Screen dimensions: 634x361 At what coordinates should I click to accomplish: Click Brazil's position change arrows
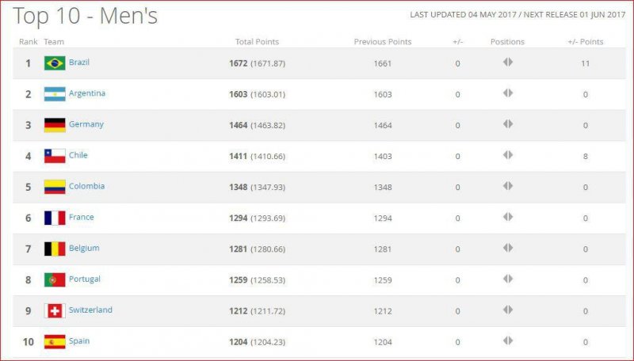[x=508, y=63]
